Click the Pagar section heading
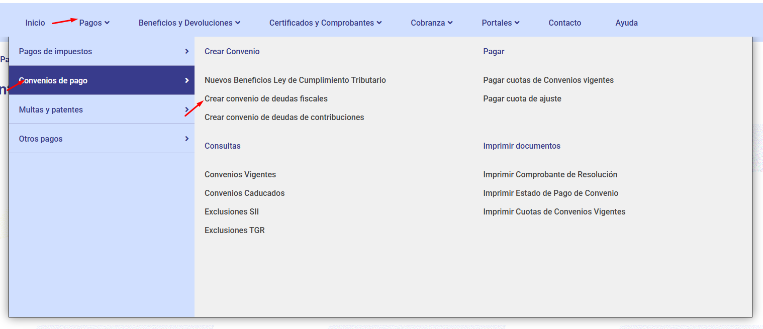This screenshot has width=763, height=329. tap(494, 51)
